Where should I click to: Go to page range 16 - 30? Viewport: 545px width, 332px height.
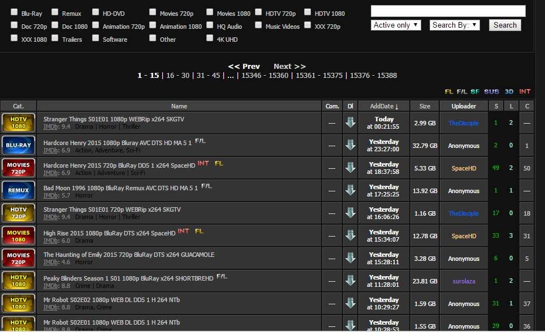tap(178, 76)
